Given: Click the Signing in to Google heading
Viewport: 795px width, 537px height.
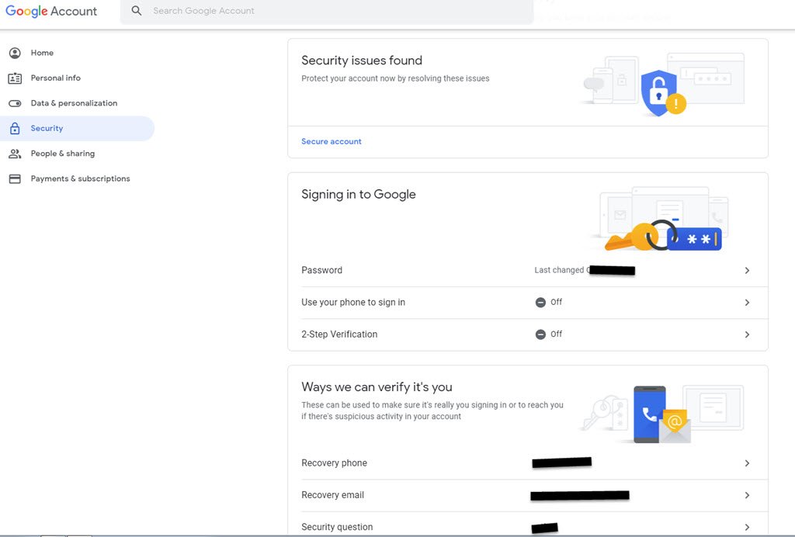Looking at the screenshot, I should click(x=359, y=195).
